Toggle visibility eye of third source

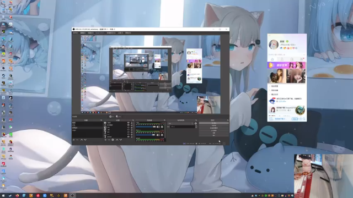point(129,128)
